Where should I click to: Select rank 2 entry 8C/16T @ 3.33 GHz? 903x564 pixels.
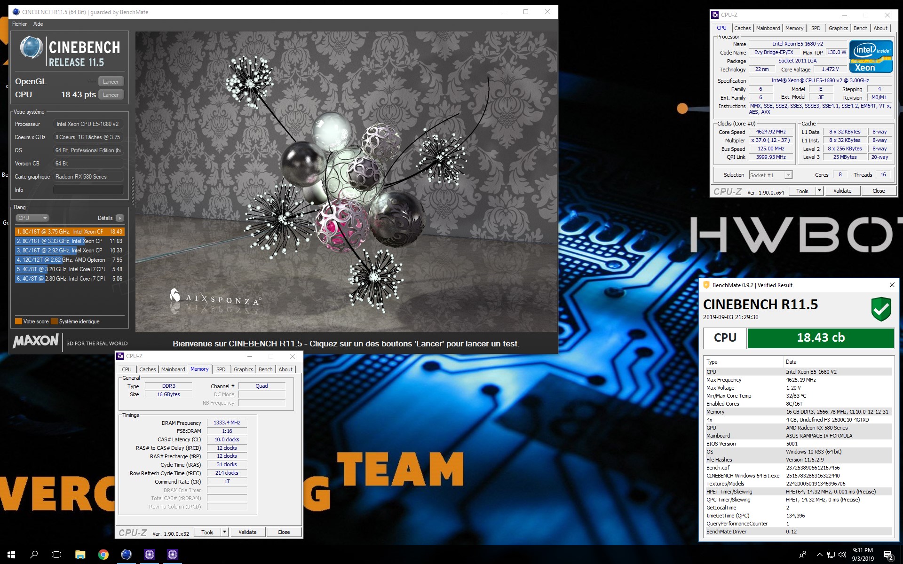pyautogui.click(x=70, y=241)
